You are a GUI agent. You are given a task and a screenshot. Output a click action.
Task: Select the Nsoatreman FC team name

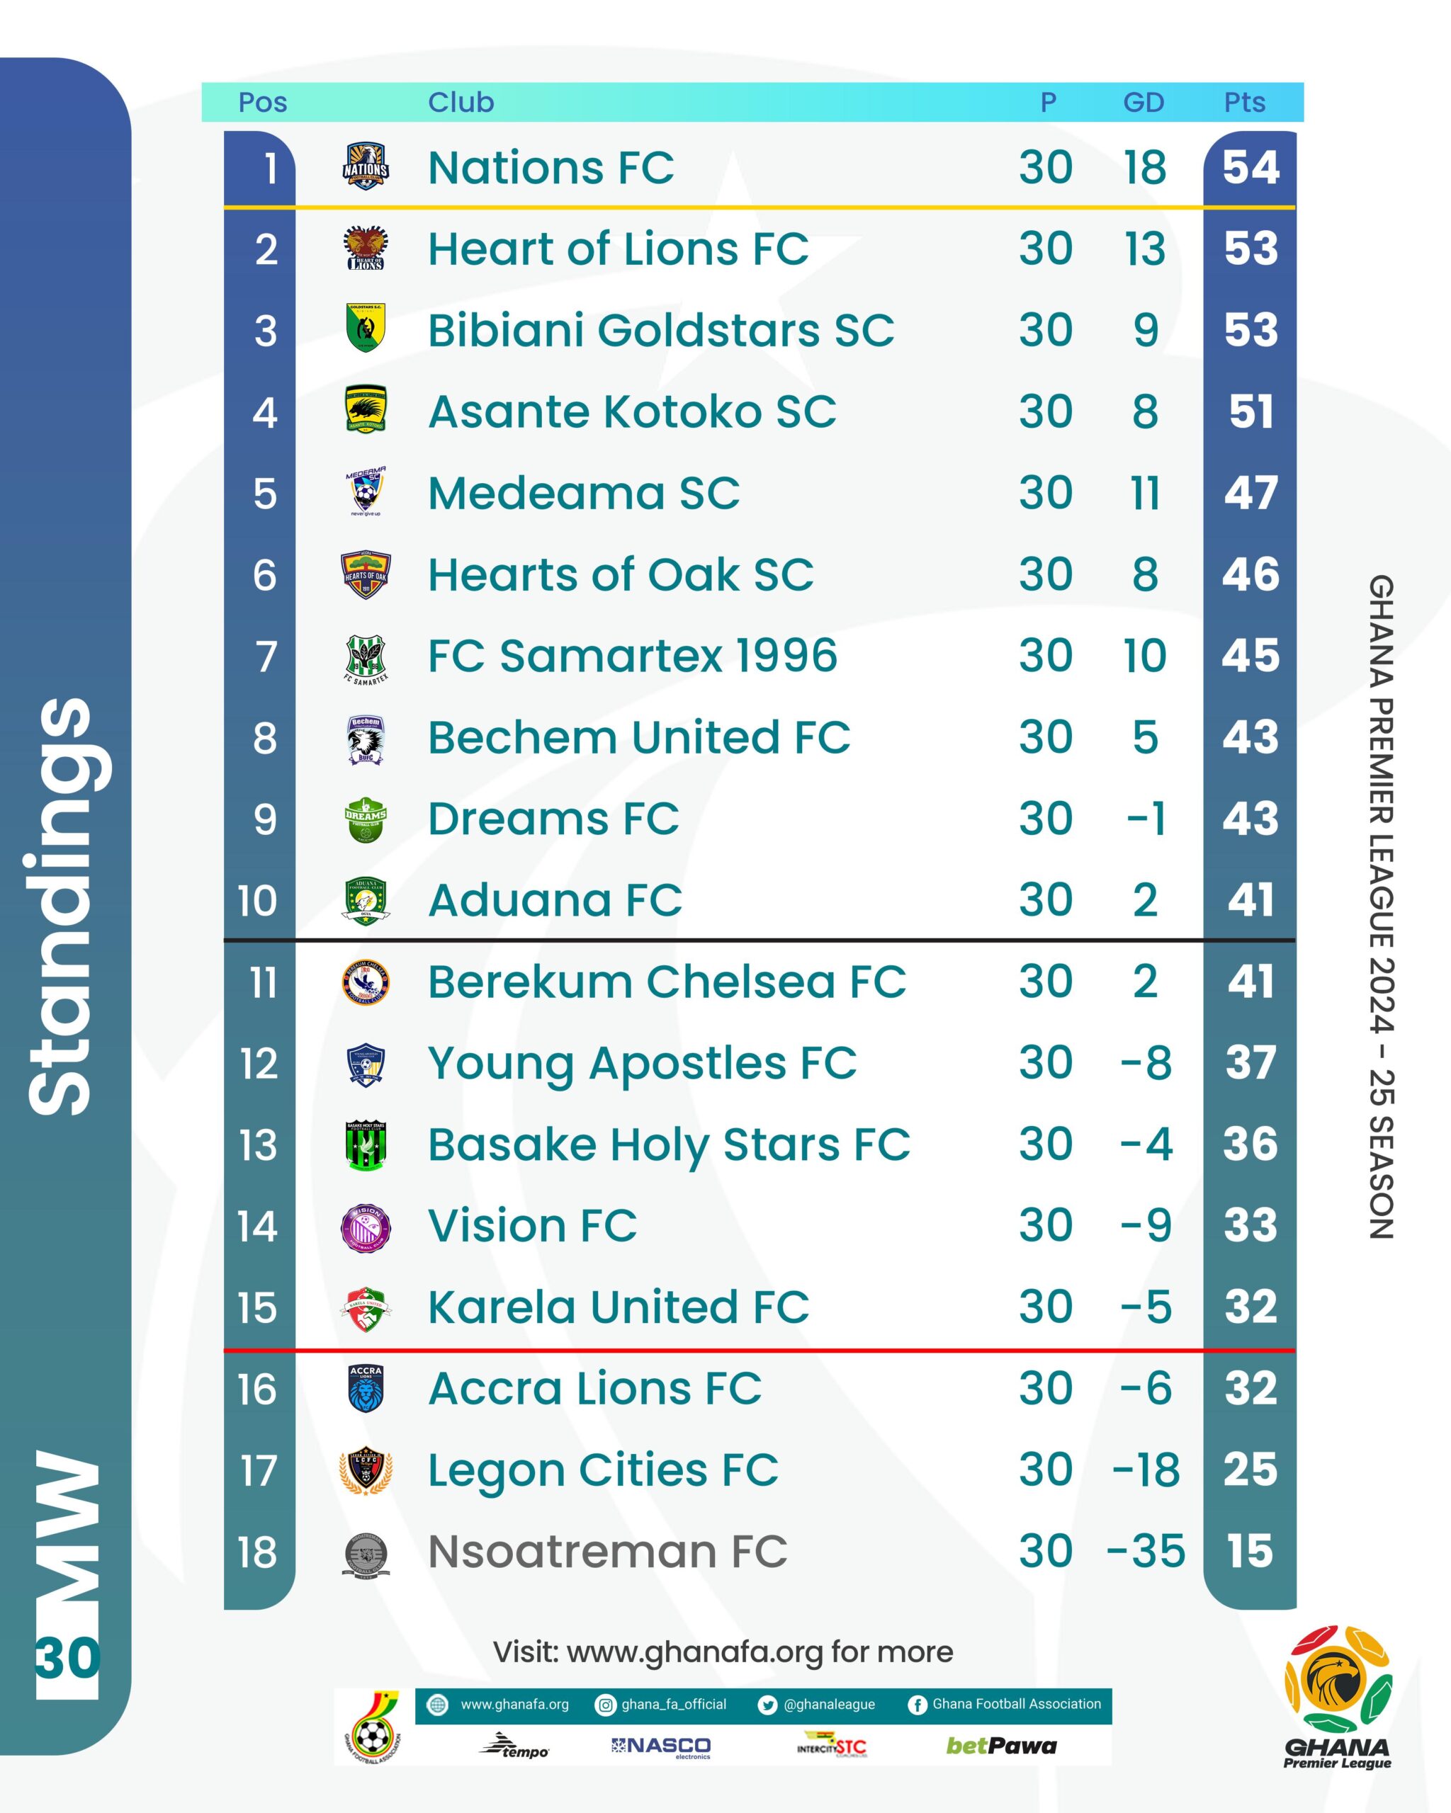tap(607, 1552)
